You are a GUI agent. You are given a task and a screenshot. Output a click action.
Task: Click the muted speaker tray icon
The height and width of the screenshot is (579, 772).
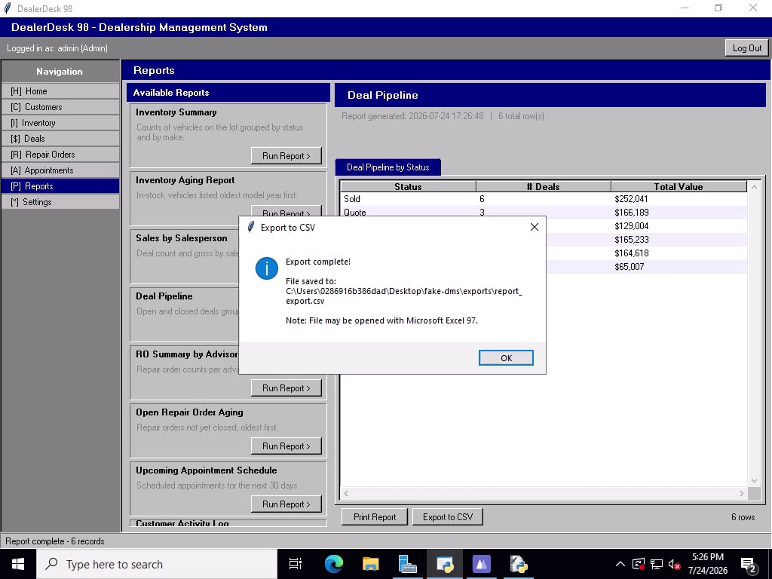[675, 564]
